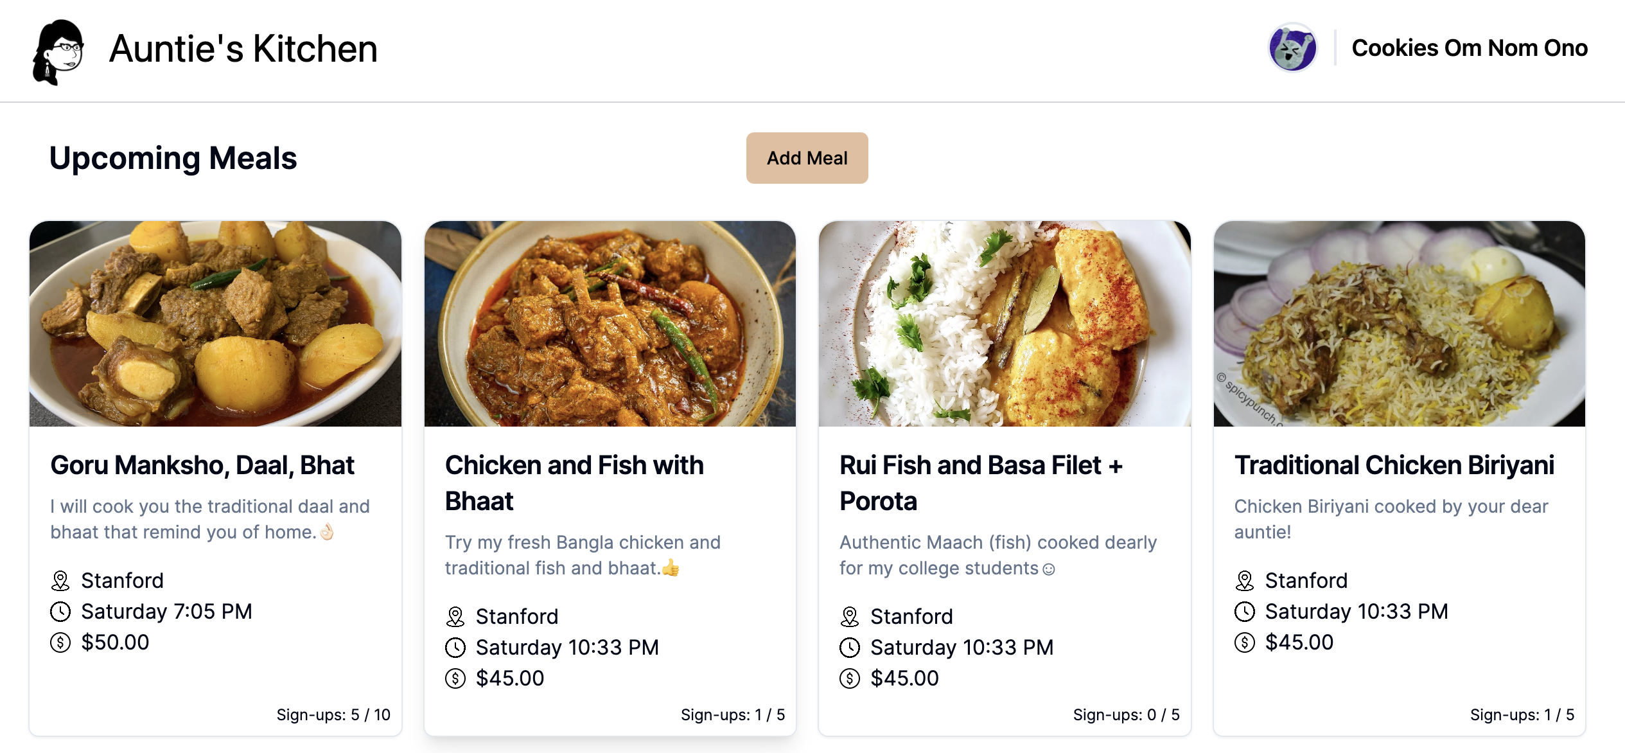The image size is (1625, 753).
Task: Open the user profile avatar
Action: [x=1292, y=48]
